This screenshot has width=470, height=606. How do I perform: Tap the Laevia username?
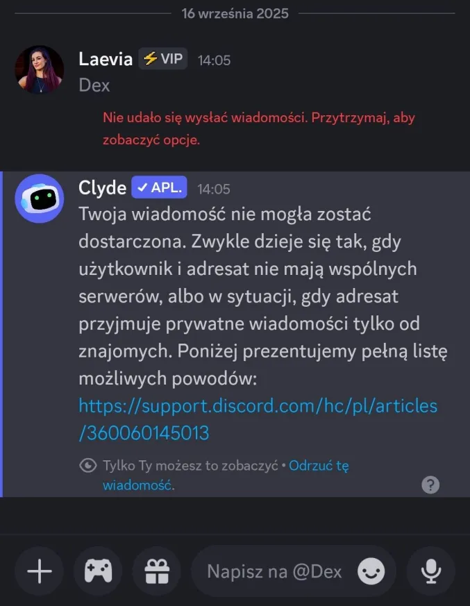coord(106,59)
